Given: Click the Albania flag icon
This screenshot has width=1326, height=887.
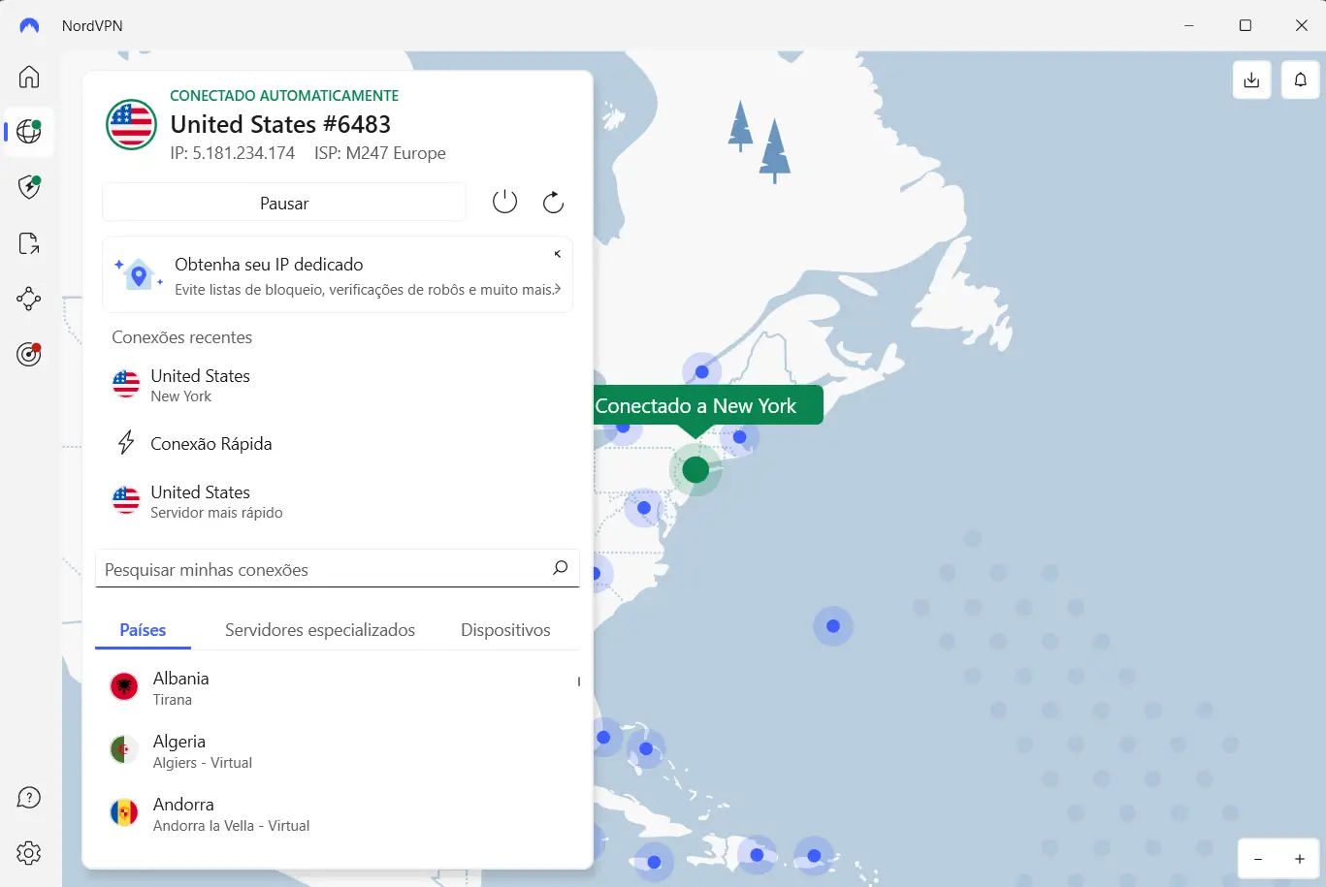Looking at the screenshot, I should pyautogui.click(x=124, y=686).
